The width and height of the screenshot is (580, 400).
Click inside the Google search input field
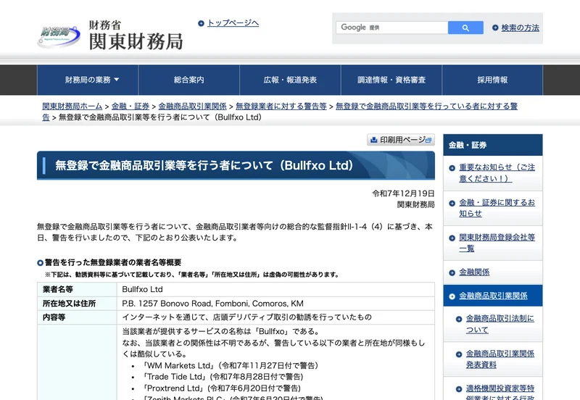391,28
